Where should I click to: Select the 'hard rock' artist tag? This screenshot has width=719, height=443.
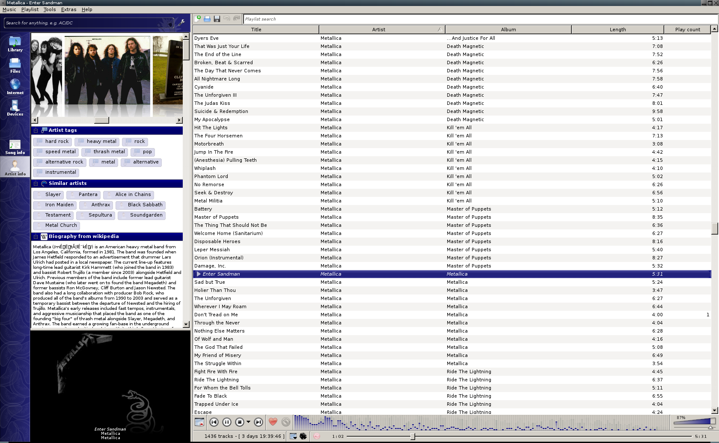pos(52,142)
